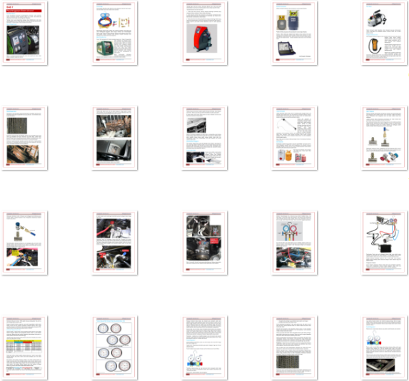Open the page with eight pressure gauge dials
409x381 pixels.
(x=114, y=347)
